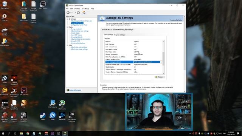Open Chrome from the taskbar
242x136 pixels.
pyautogui.click(x=28, y=133)
